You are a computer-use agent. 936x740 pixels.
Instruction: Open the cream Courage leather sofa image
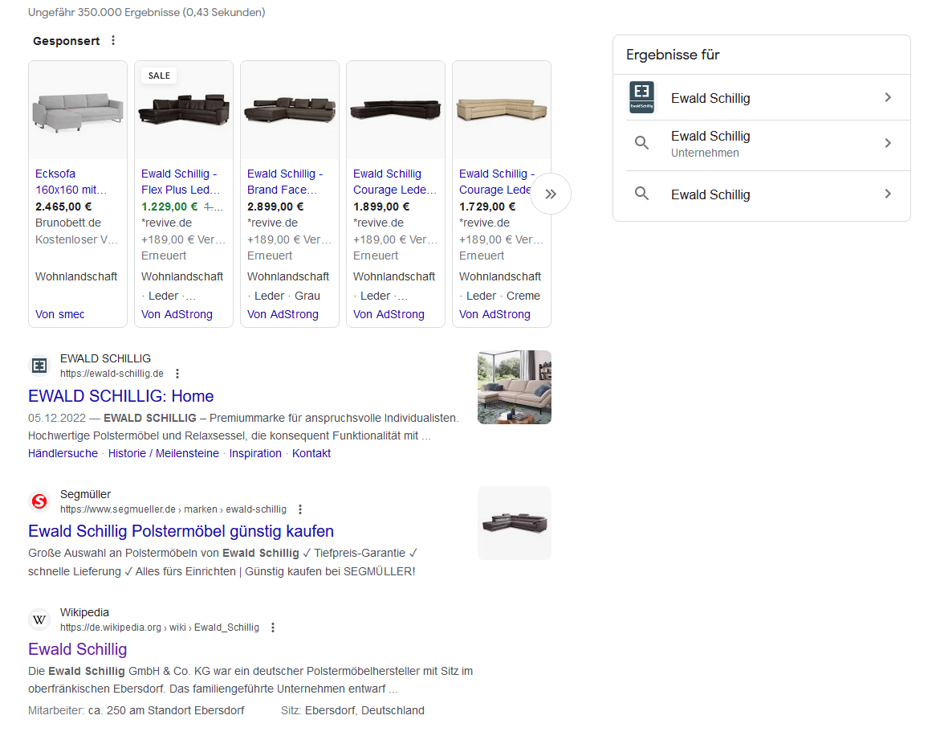[502, 111]
